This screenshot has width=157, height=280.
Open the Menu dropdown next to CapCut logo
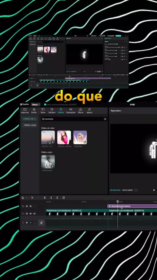[x=36, y=105]
